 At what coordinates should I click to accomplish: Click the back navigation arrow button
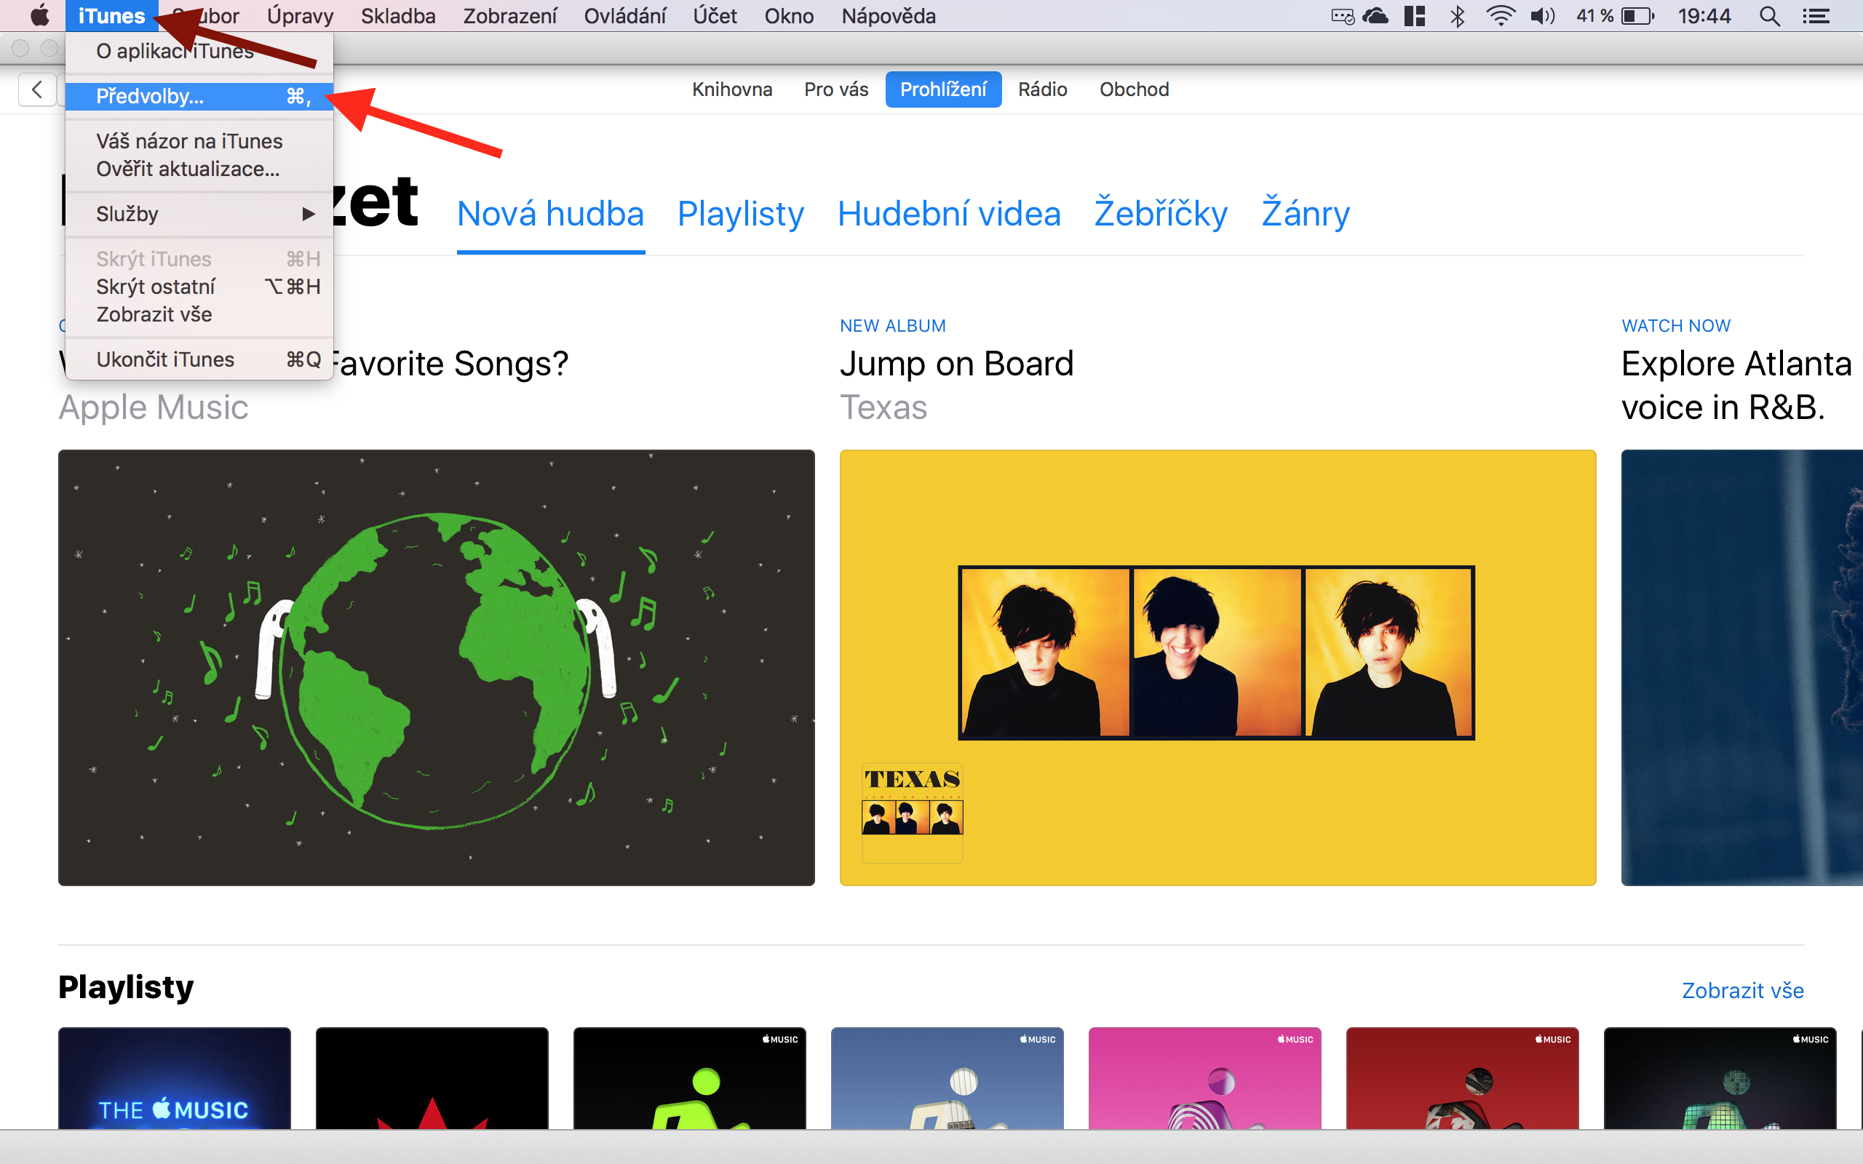36,90
